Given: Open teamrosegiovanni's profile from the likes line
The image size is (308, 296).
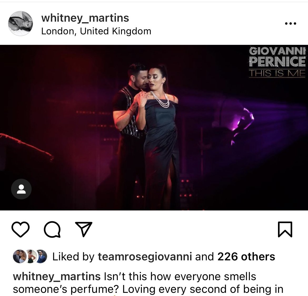Looking at the screenshot, I should click(145, 257).
